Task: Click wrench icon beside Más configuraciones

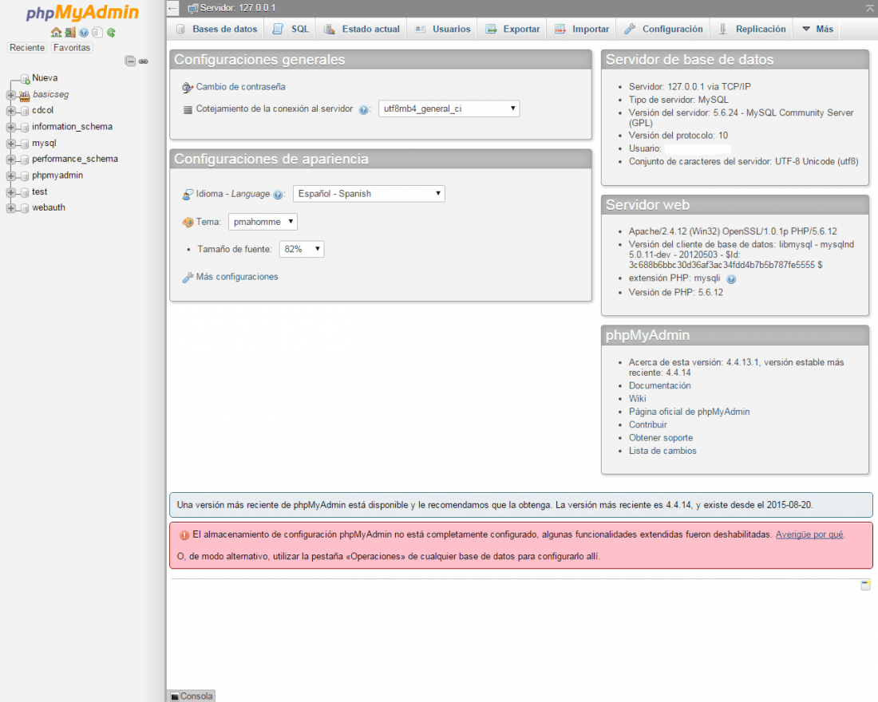Action: 188,277
